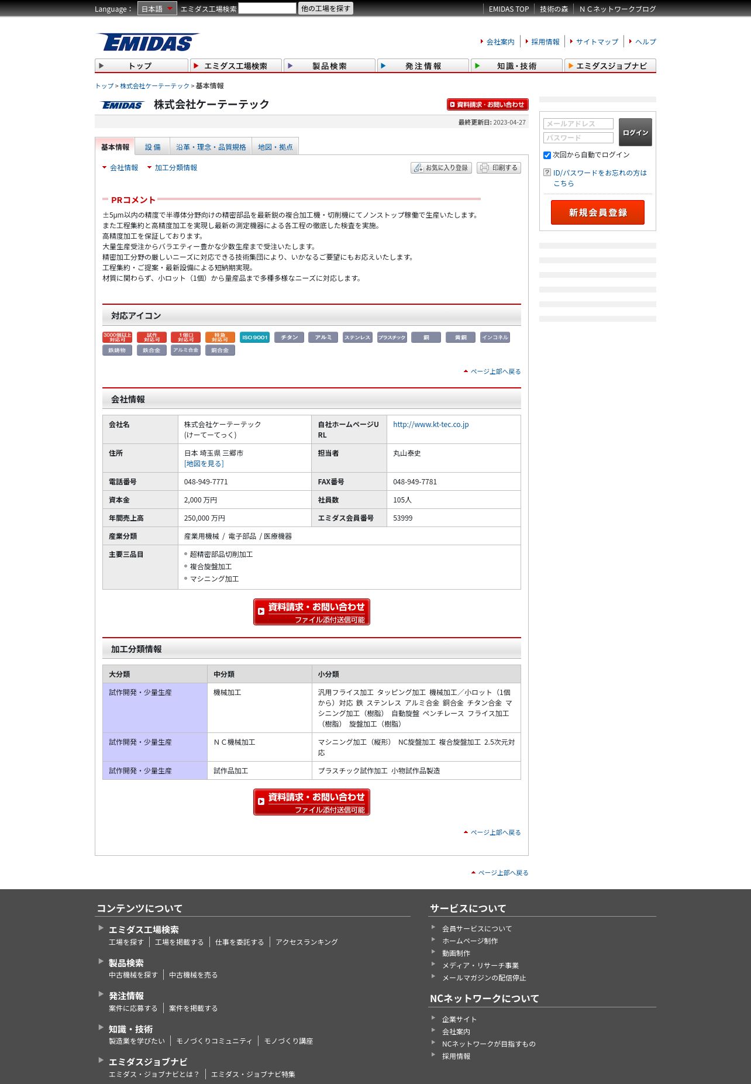Screen dimensions: 751x1084
Task: Click ページ上部へ戻る below 対応アイコン section
Action: pos(495,371)
